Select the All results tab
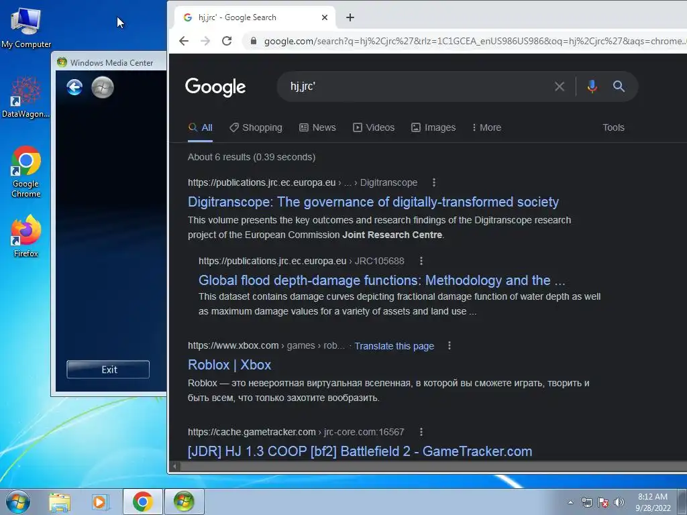The width and height of the screenshot is (687, 515). (200, 127)
